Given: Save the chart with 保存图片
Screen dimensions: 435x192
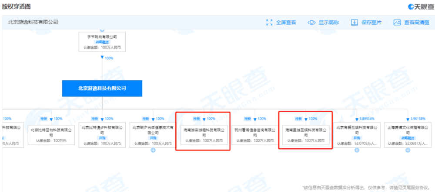Looking at the screenshot, I should [x=366, y=23].
